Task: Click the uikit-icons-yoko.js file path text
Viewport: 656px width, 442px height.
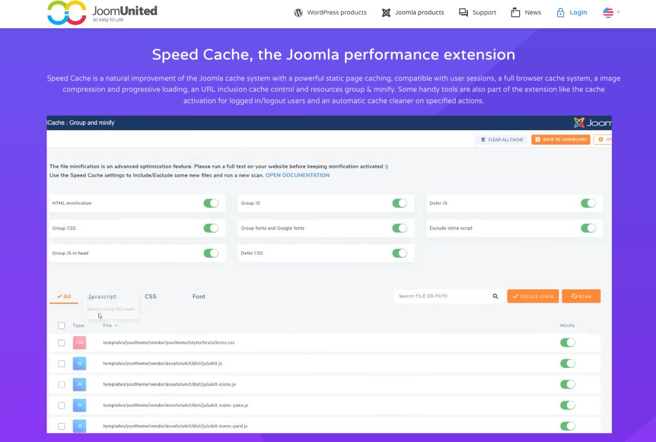Action: tap(175, 405)
